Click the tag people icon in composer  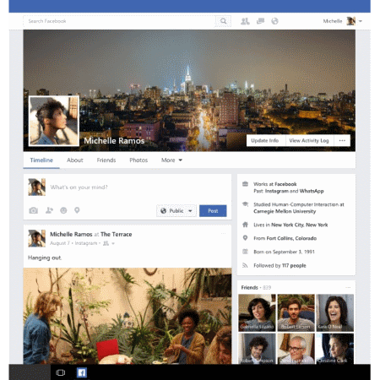point(49,210)
